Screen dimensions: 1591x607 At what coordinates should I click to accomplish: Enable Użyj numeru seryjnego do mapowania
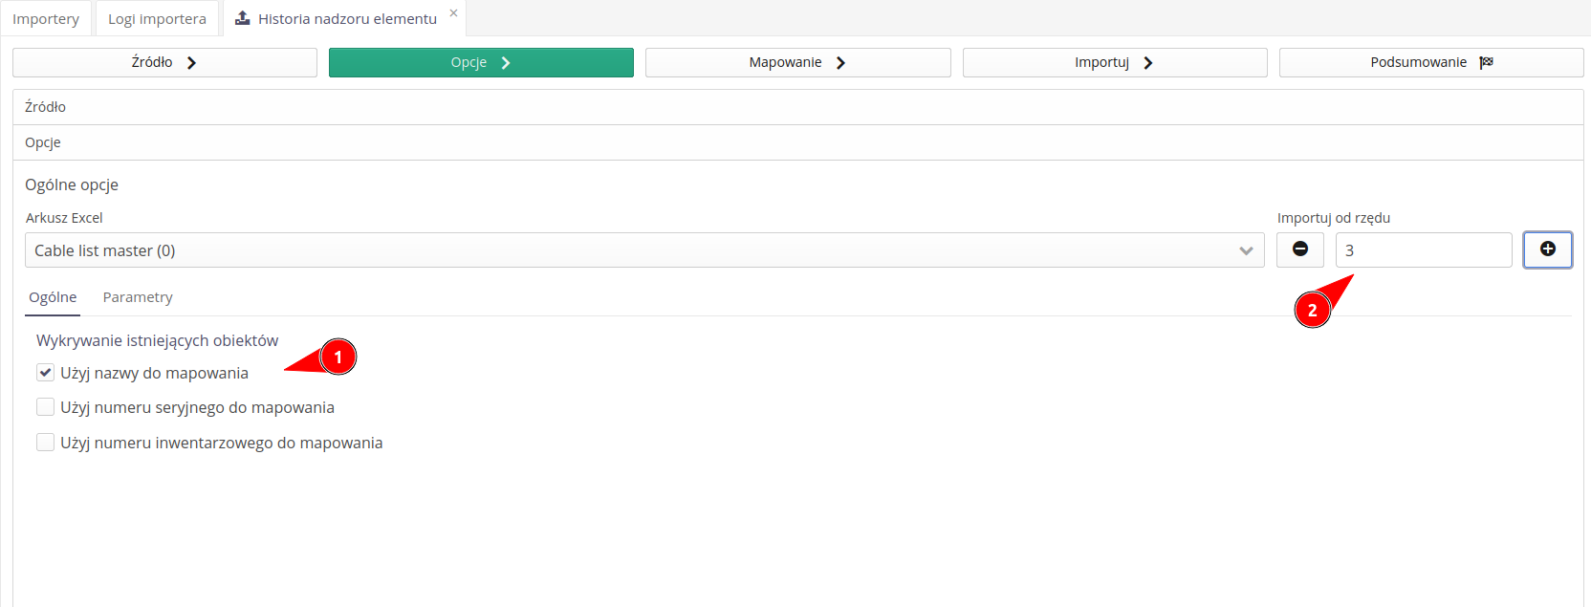click(x=45, y=407)
